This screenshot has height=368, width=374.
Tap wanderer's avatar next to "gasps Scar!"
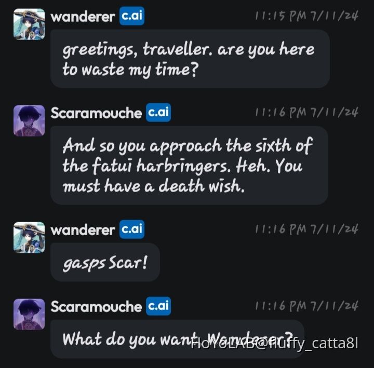coord(29,237)
